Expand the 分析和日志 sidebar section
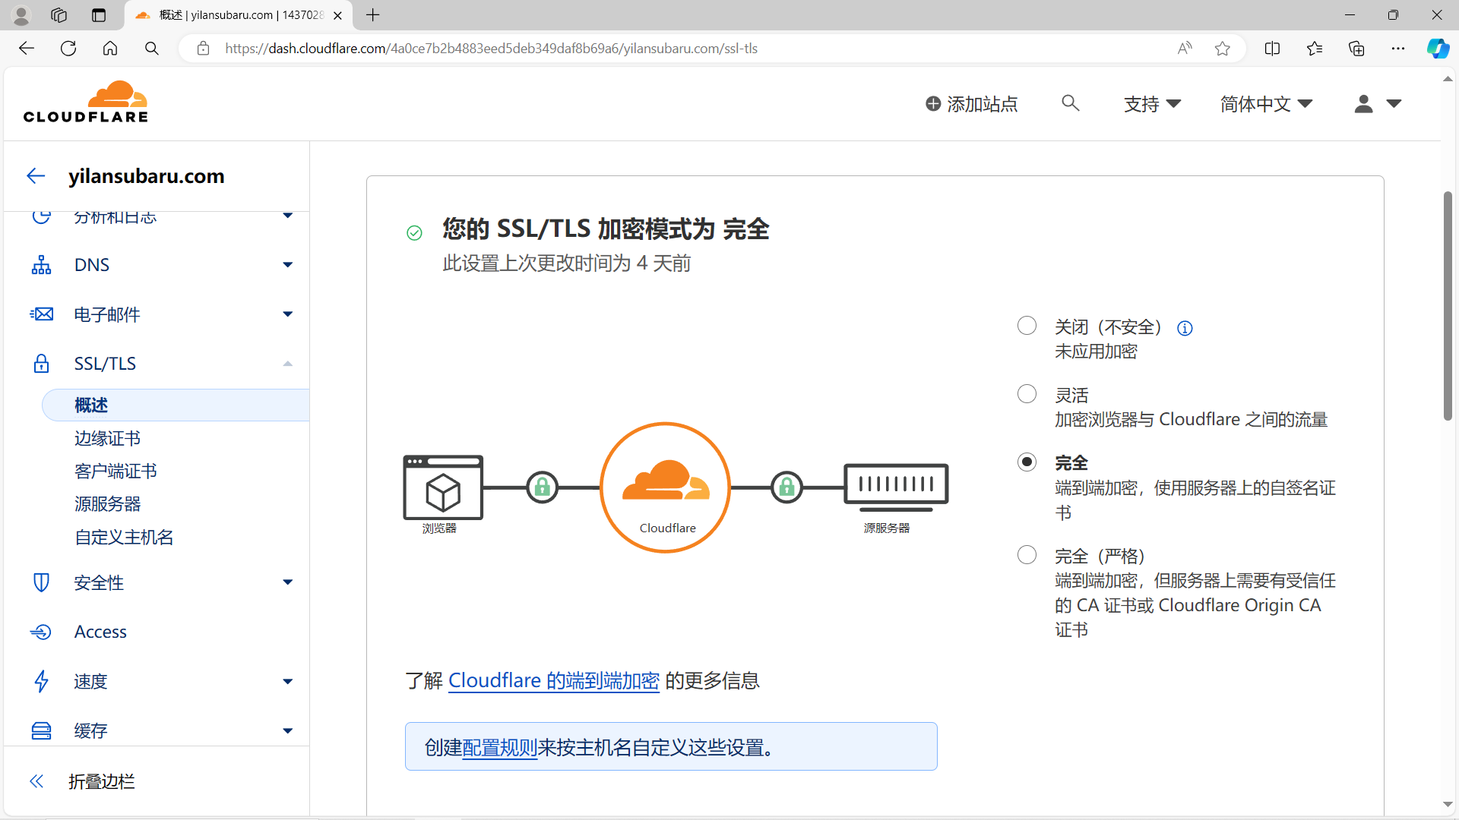Viewport: 1459px width, 820px height. click(287, 216)
